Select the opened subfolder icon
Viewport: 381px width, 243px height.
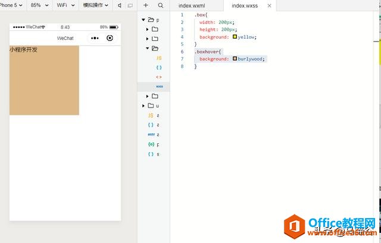(155, 48)
